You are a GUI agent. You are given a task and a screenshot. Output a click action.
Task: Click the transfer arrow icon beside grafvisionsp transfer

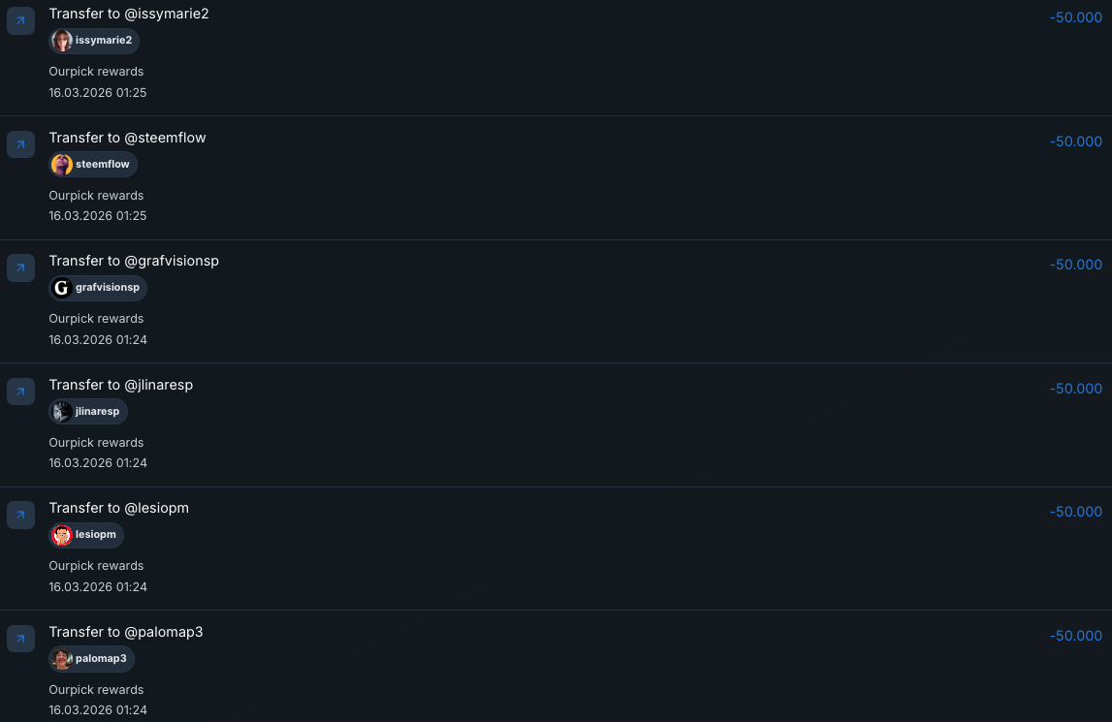point(20,268)
